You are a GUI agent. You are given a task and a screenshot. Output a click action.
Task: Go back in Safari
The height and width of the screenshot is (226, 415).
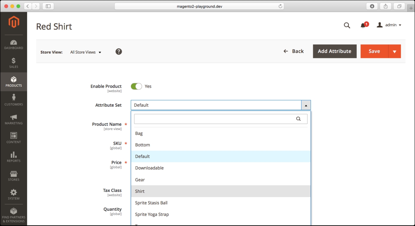(28, 6)
